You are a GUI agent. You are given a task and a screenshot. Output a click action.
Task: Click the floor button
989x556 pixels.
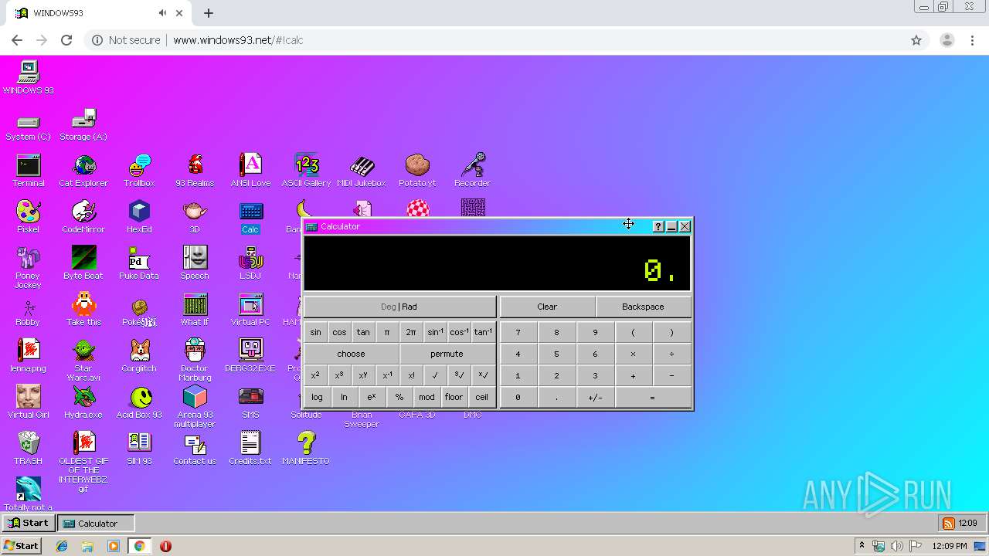tap(454, 397)
